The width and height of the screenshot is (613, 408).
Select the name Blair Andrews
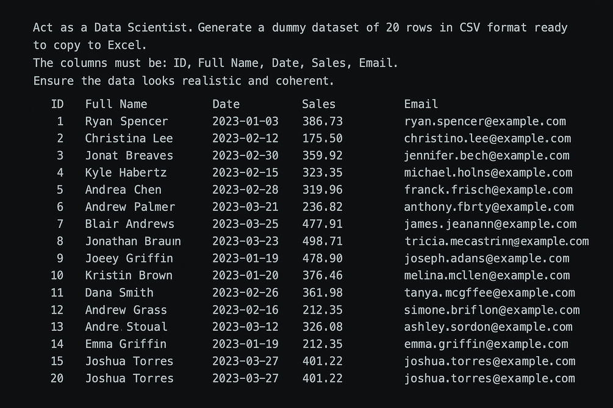(x=130, y=224)
